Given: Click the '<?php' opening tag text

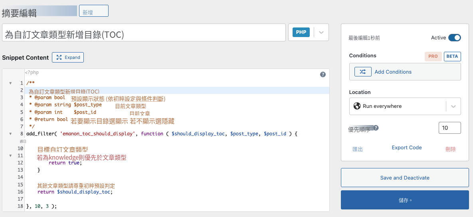Looking at the screenshot, I should (x=32, y=72).
